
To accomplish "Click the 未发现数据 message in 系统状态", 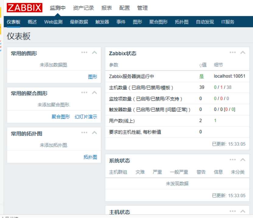I will pyautogui.click(x=177, y=183).
